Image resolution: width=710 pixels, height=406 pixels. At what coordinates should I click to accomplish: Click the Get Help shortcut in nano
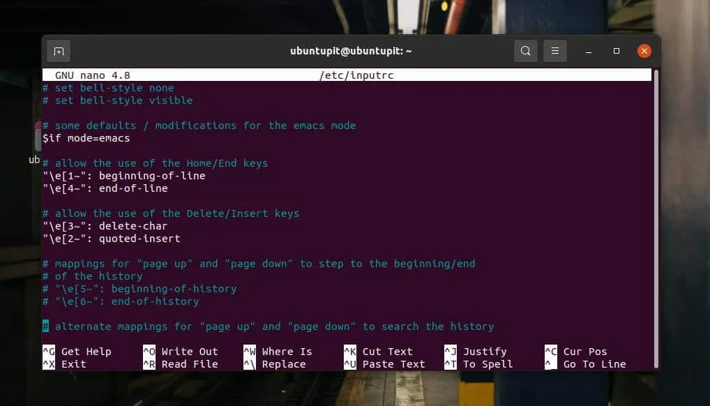tap(85, 352)
